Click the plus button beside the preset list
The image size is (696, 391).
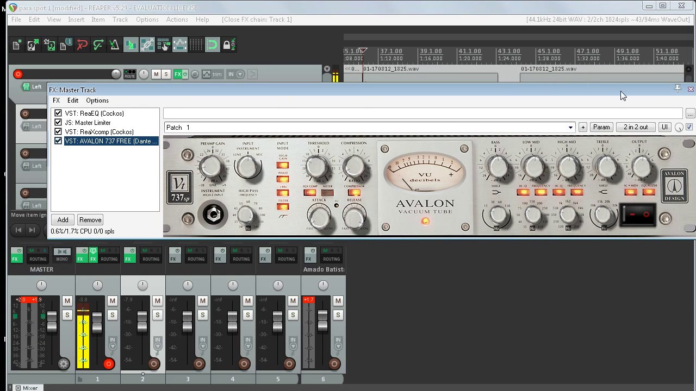(x=583, y=127)
